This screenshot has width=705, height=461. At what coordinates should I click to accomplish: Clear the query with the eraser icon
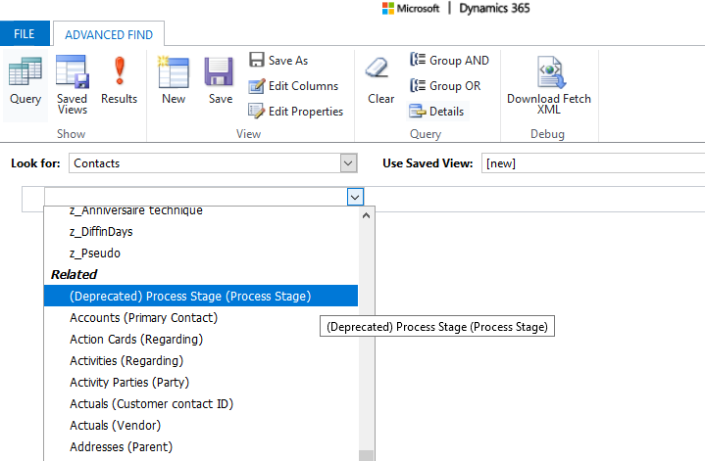pos(378,68)
